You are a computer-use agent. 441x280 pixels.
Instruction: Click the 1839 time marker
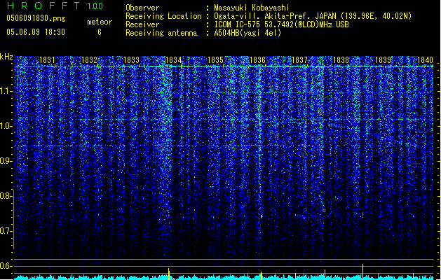pyautogui.click(x=384, y=60)
